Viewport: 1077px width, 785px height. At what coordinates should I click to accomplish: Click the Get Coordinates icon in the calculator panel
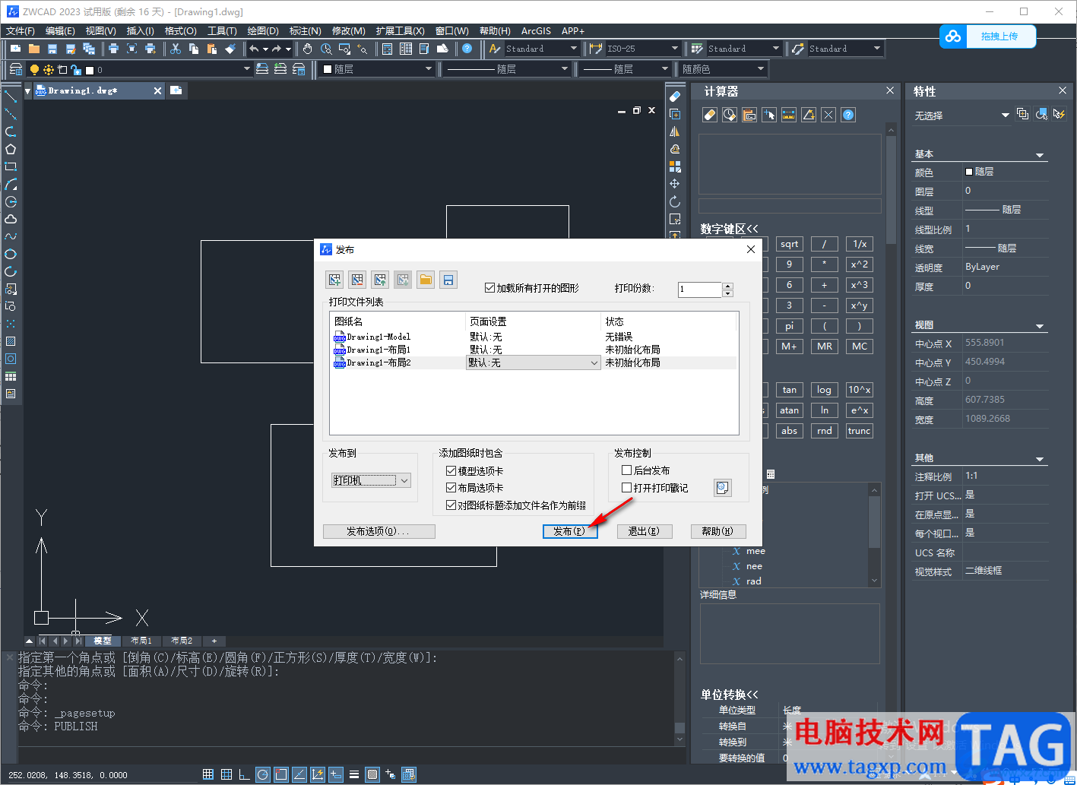769,115
